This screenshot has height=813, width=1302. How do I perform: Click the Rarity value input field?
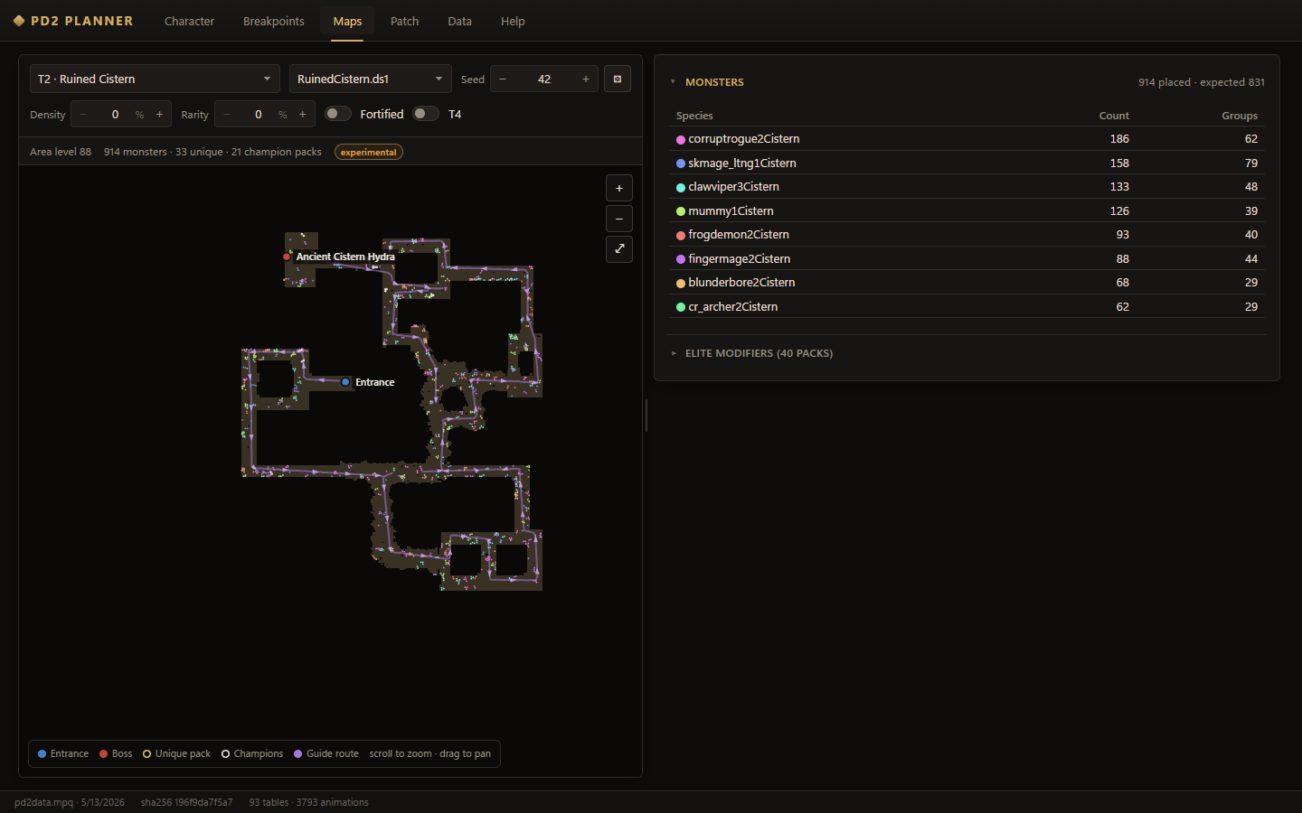(x=259, y=114)
